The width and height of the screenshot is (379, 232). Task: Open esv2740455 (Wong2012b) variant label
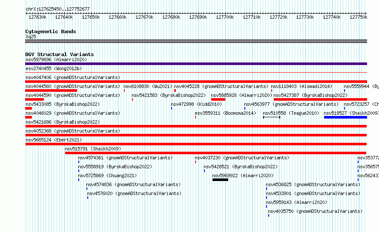(x=54, y=68)
